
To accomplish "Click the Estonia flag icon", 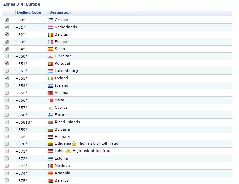I will 50,159.
